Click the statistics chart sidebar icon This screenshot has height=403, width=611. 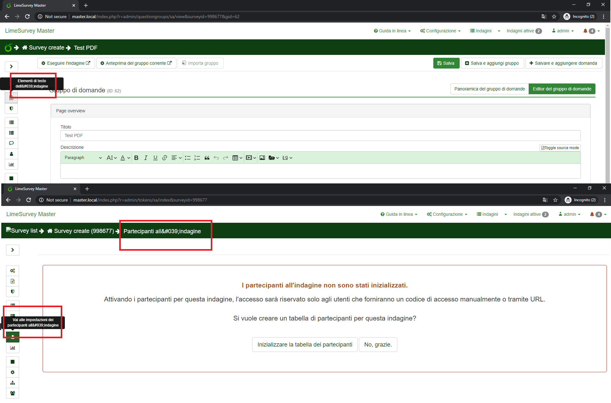point(11,164)
